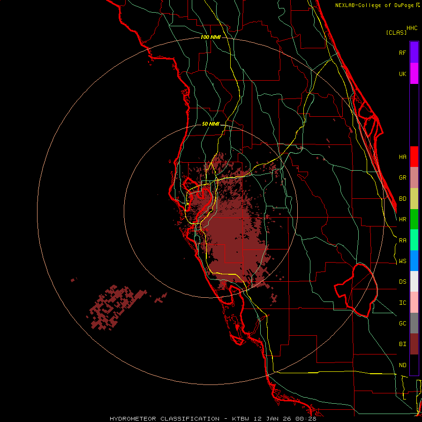The width and height of the screenshot is (422, 422).
Task: Click the 100 NMI range ring label
Action: [x=211, y=37]
